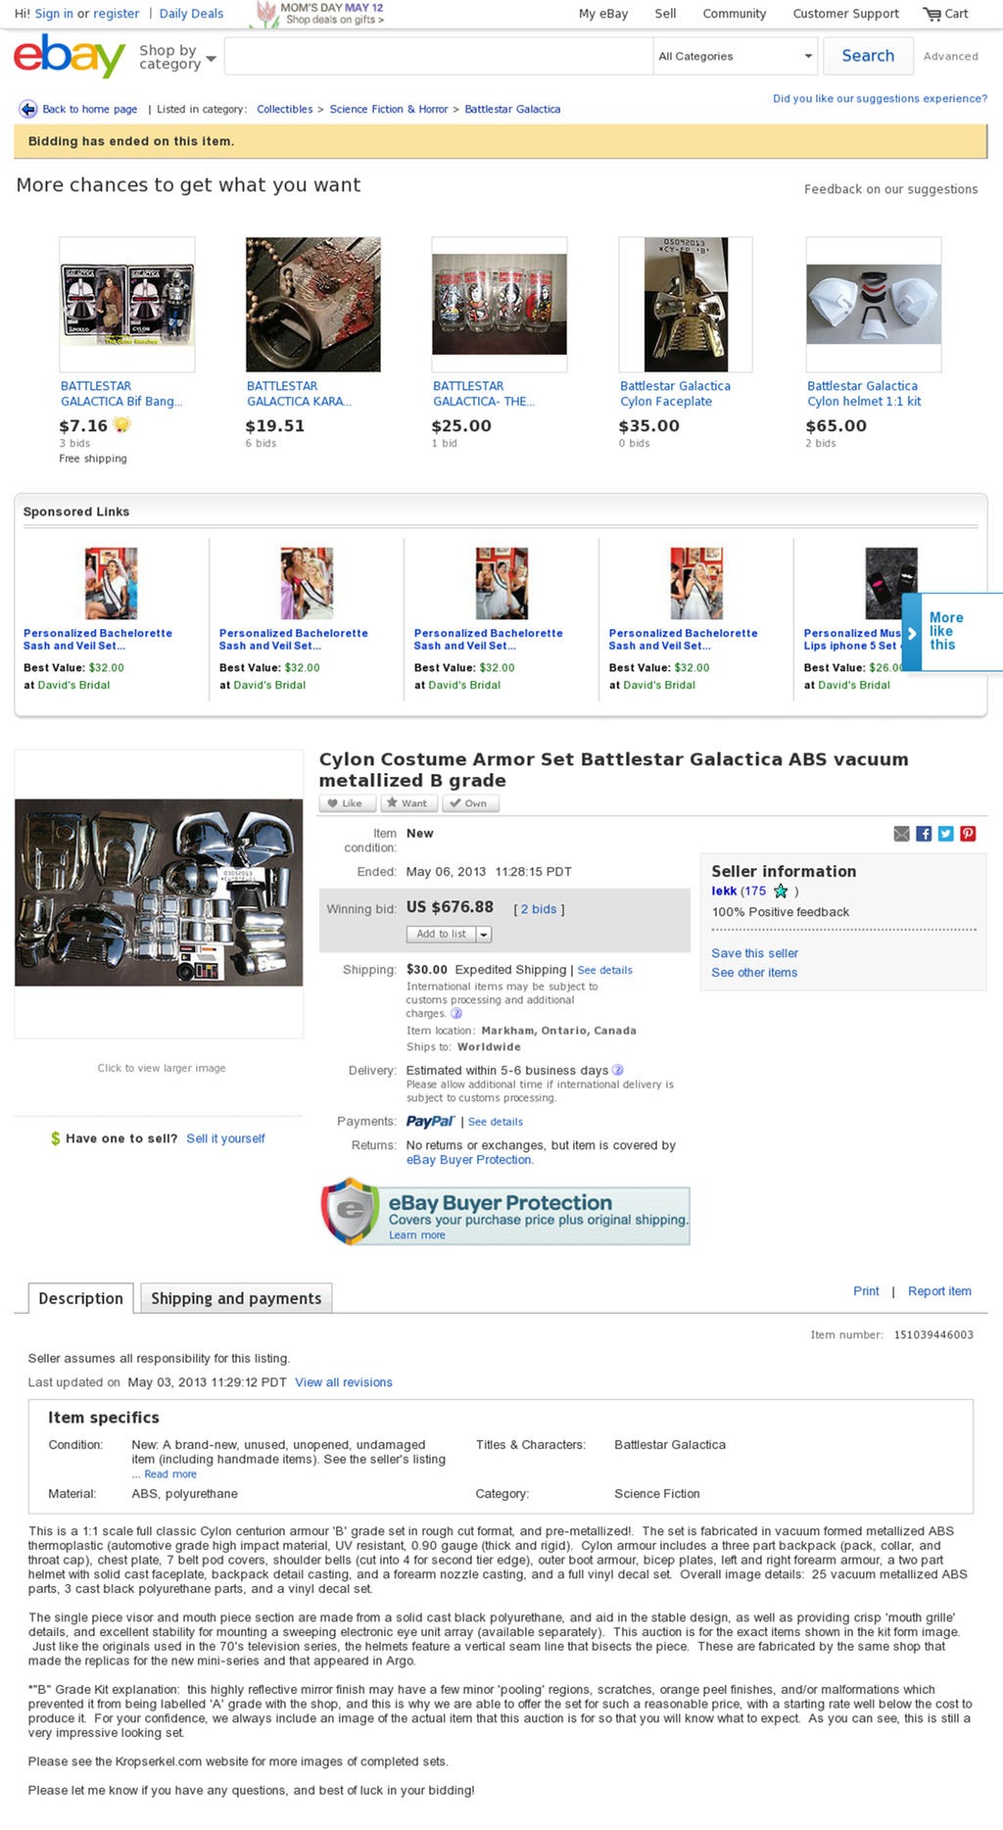This screenshot has height=1830, width=1003.
Task: Open the shopping Cart icon
Action: (x=931, y=14)
